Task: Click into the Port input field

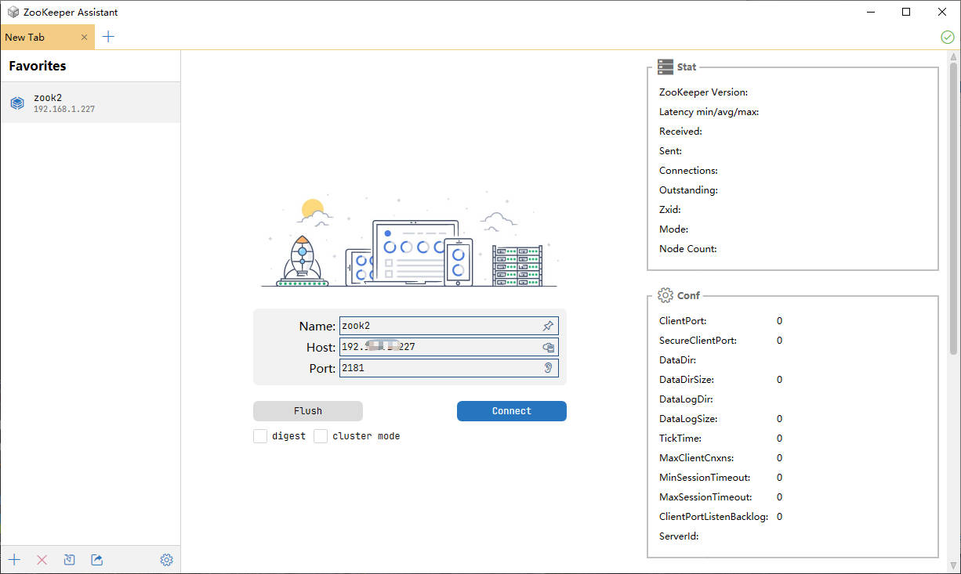Action: click(449, 368)
